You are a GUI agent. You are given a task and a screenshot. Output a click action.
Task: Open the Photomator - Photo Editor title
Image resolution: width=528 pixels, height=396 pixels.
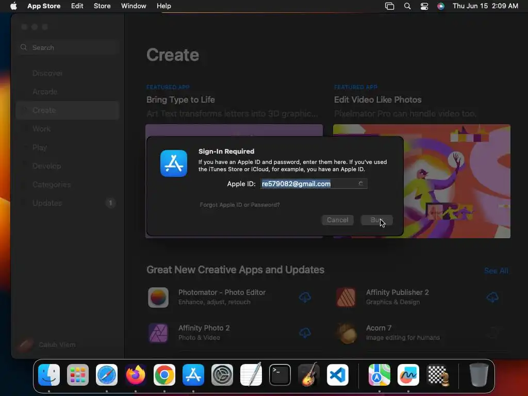[x=222, y=292]
